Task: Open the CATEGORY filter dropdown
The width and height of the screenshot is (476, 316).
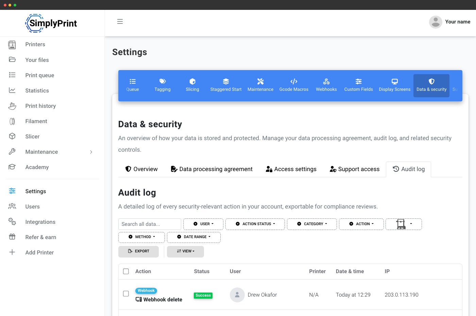Action: 312,224
